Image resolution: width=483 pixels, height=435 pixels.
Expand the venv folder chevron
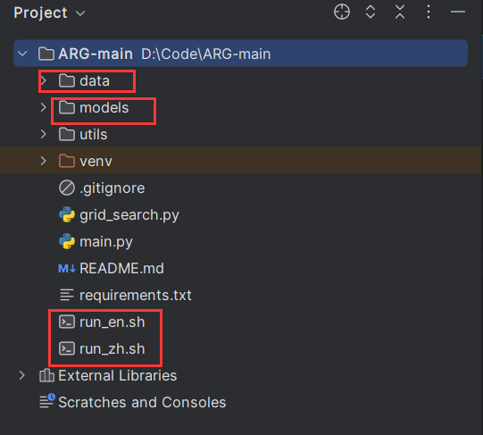coord(44,161)
